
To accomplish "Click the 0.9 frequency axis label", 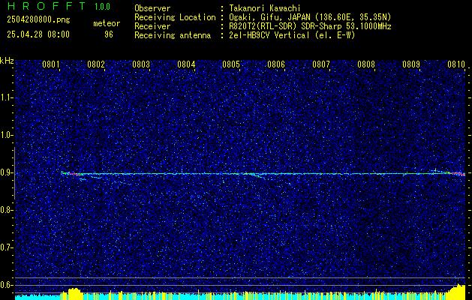I will pyautogui.click(x=6, y=173).
